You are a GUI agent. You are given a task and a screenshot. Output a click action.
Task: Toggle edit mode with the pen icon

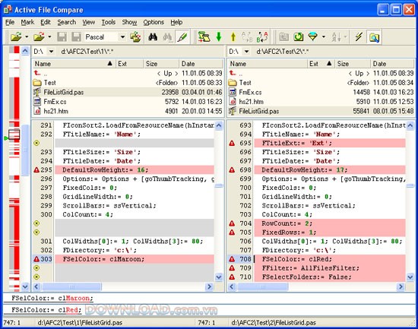[x=182, y=36]
